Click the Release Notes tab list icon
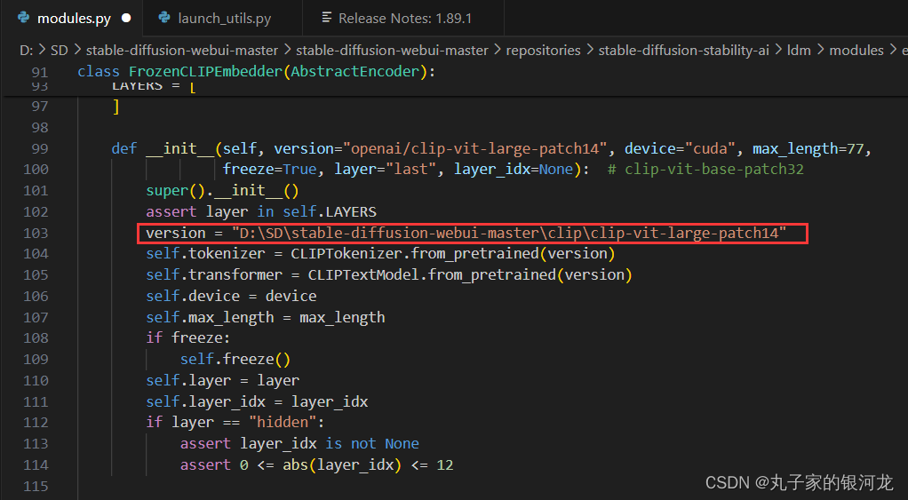 click(x=327, y=18)
